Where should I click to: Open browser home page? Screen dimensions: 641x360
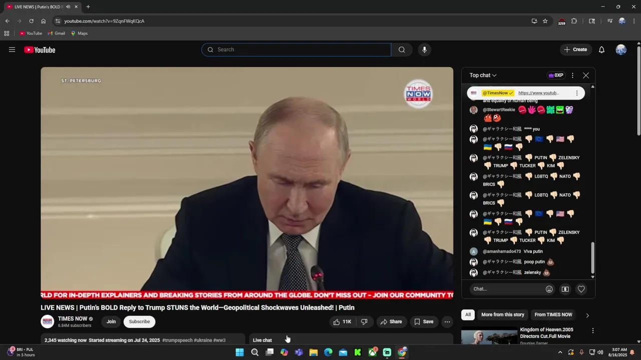click(x=43, y=21)
